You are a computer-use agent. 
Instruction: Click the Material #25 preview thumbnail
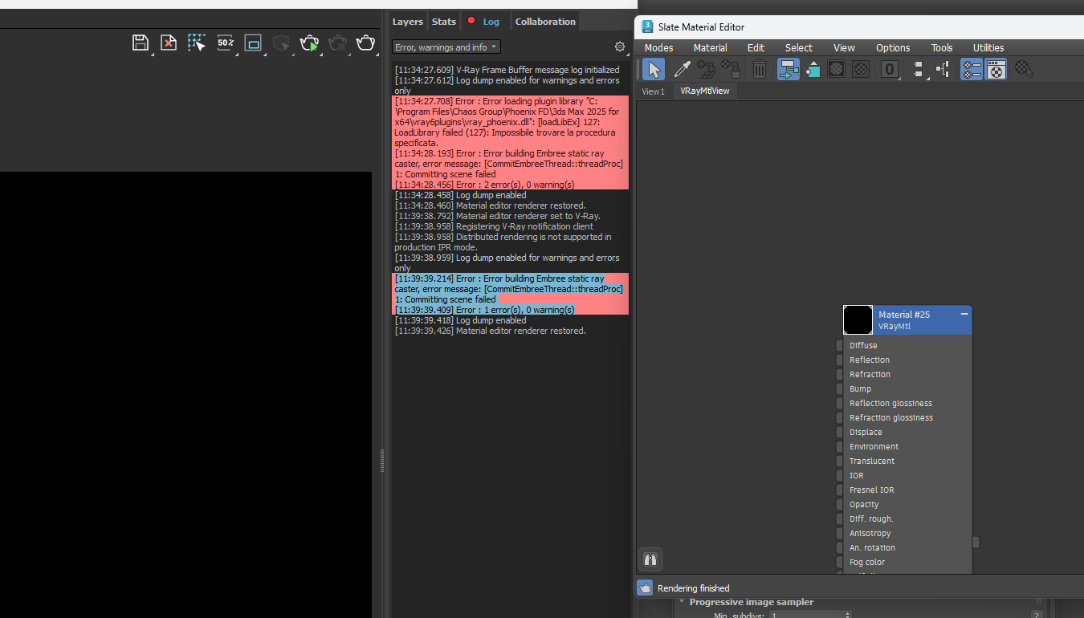[x=858, y=319]
